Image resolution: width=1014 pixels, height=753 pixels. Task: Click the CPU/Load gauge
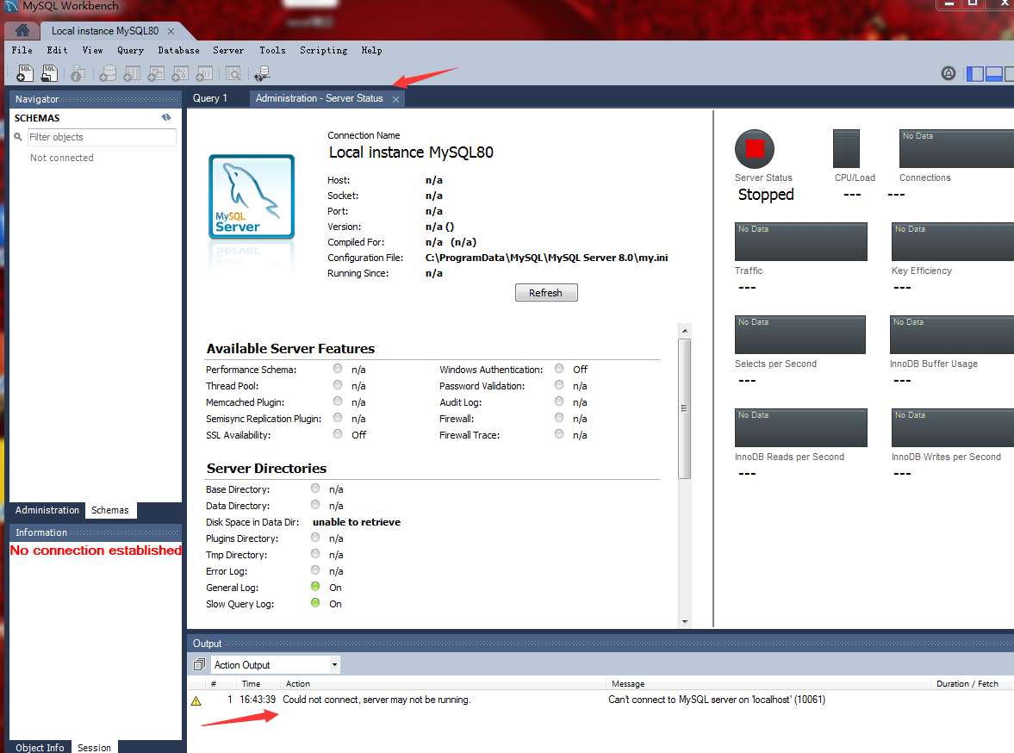846,148
